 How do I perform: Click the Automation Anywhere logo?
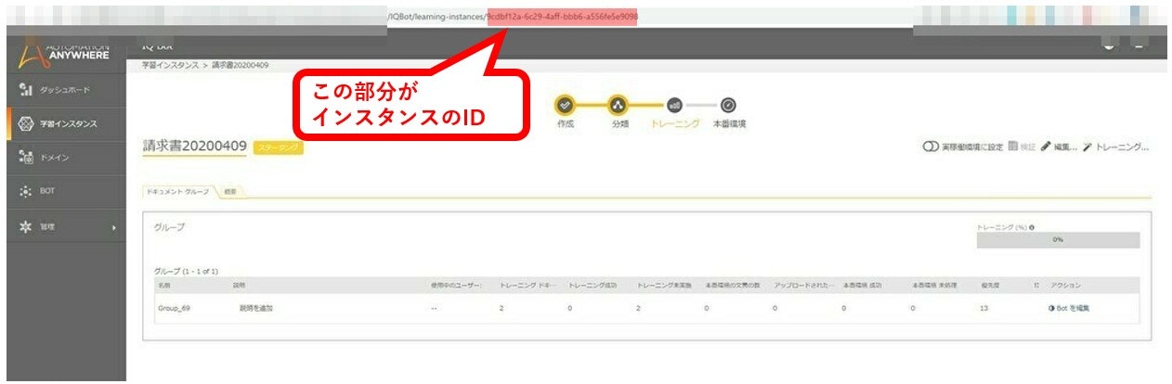tap(63, 53)
